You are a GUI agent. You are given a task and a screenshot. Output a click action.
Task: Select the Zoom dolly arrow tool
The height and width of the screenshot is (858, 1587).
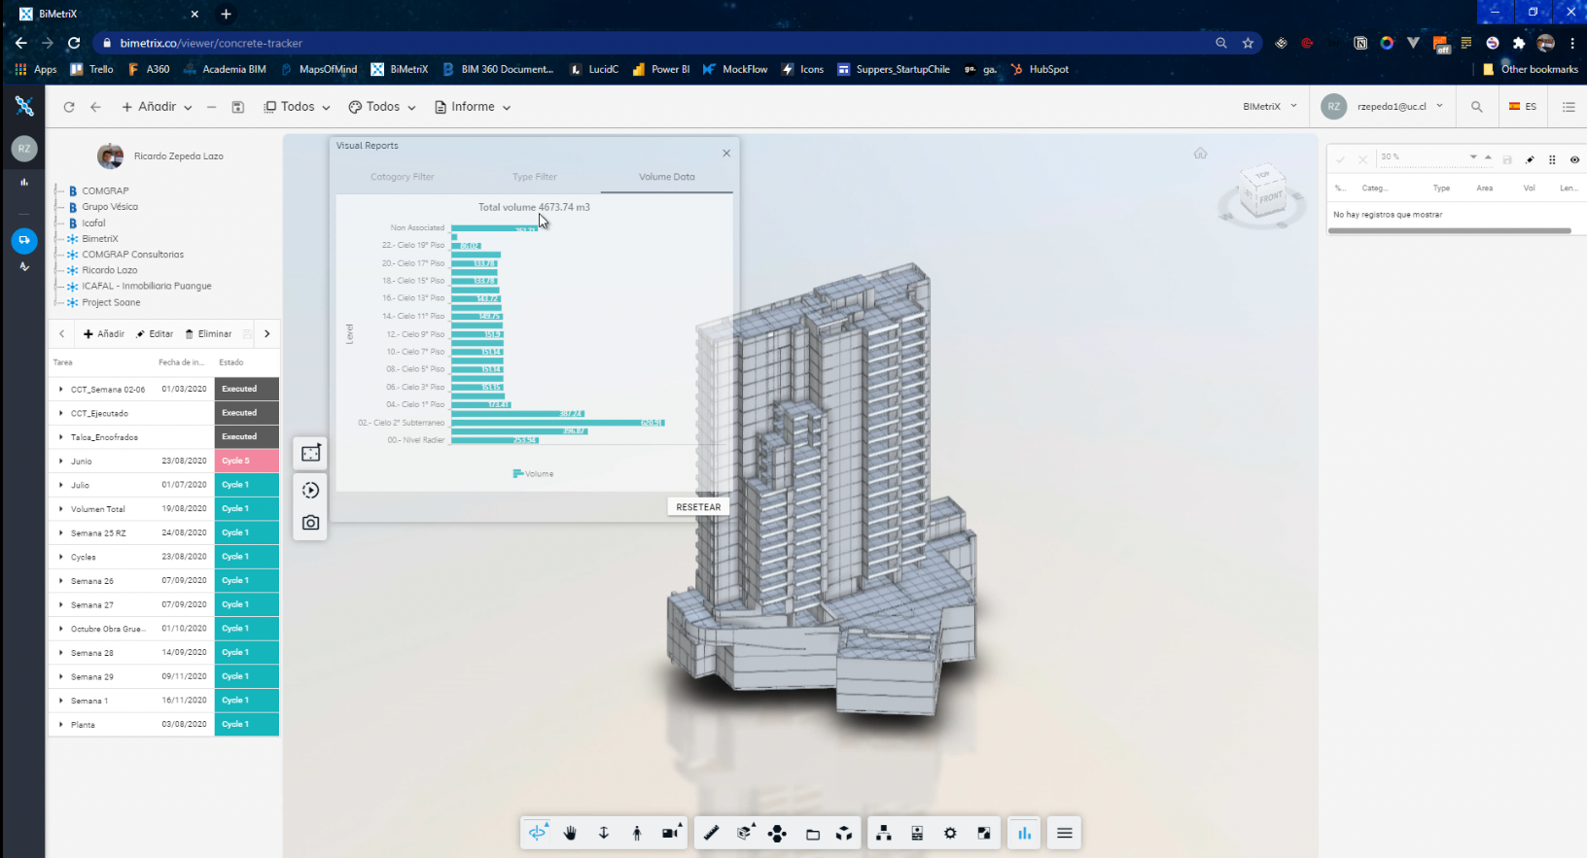[x=604, y=833]
